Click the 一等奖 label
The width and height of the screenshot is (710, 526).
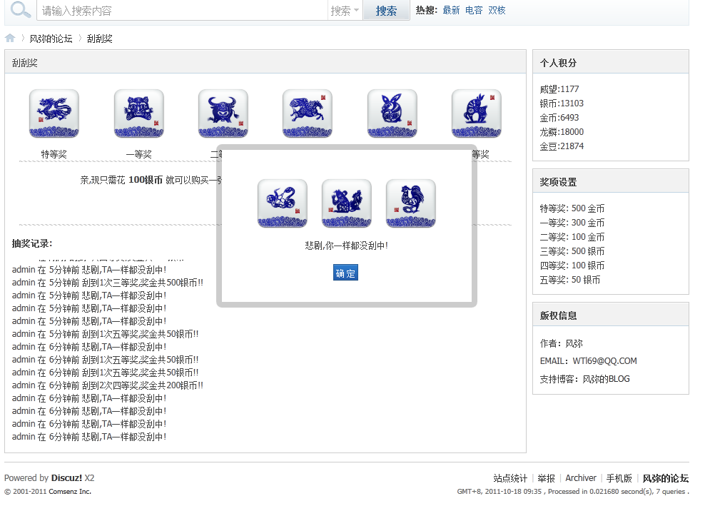[138, 154]
